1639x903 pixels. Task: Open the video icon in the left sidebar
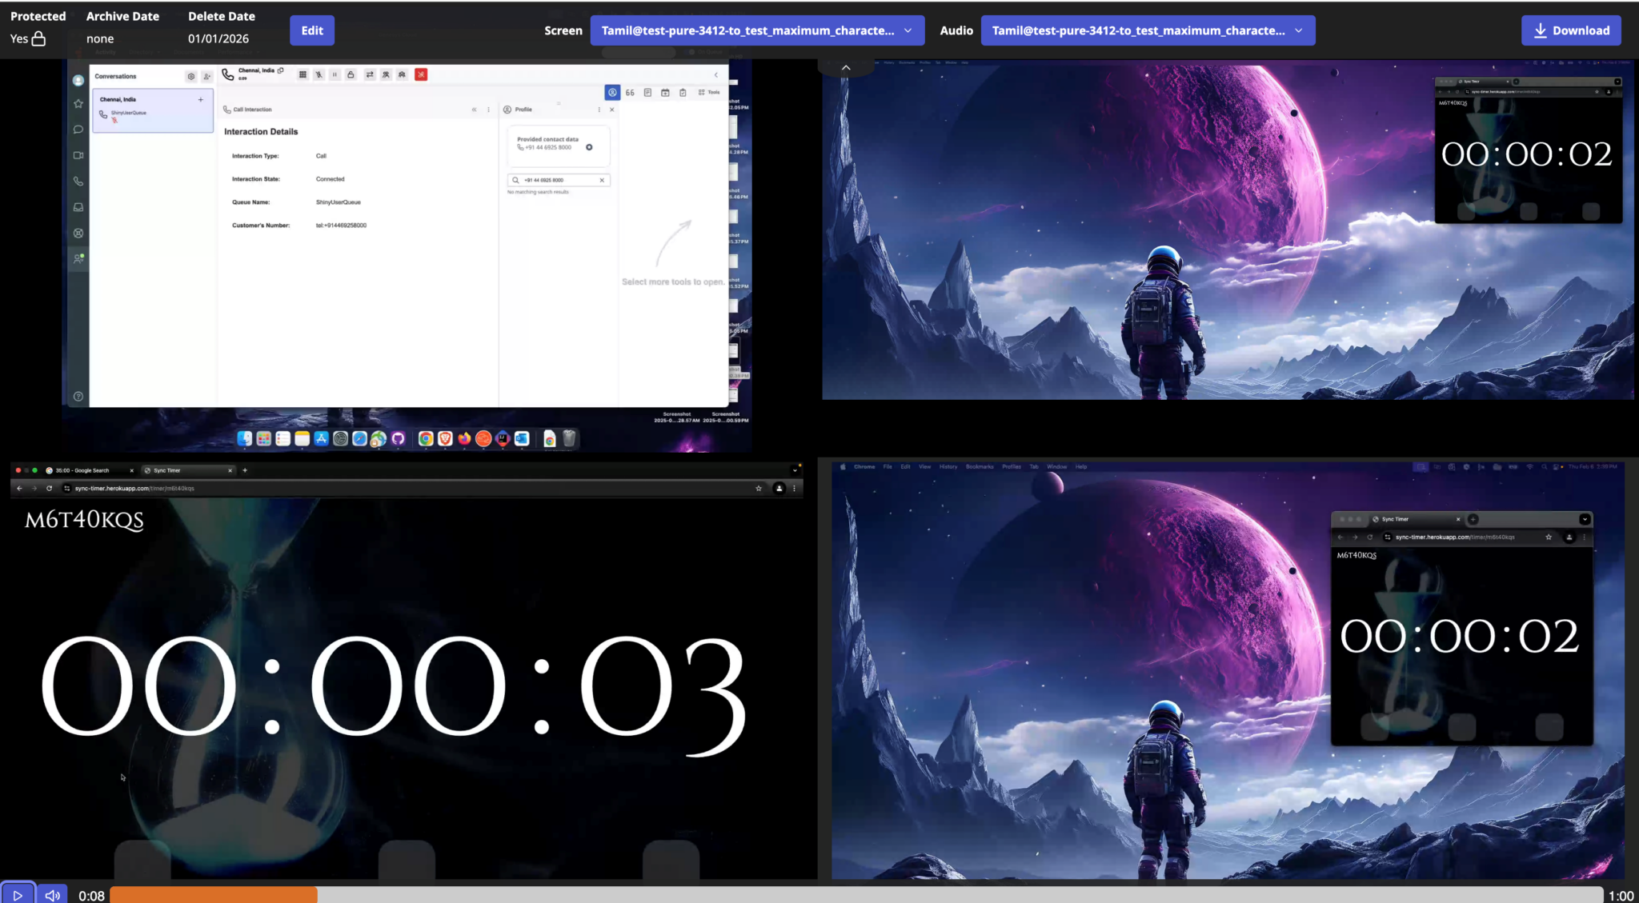(x=78, y=155)
